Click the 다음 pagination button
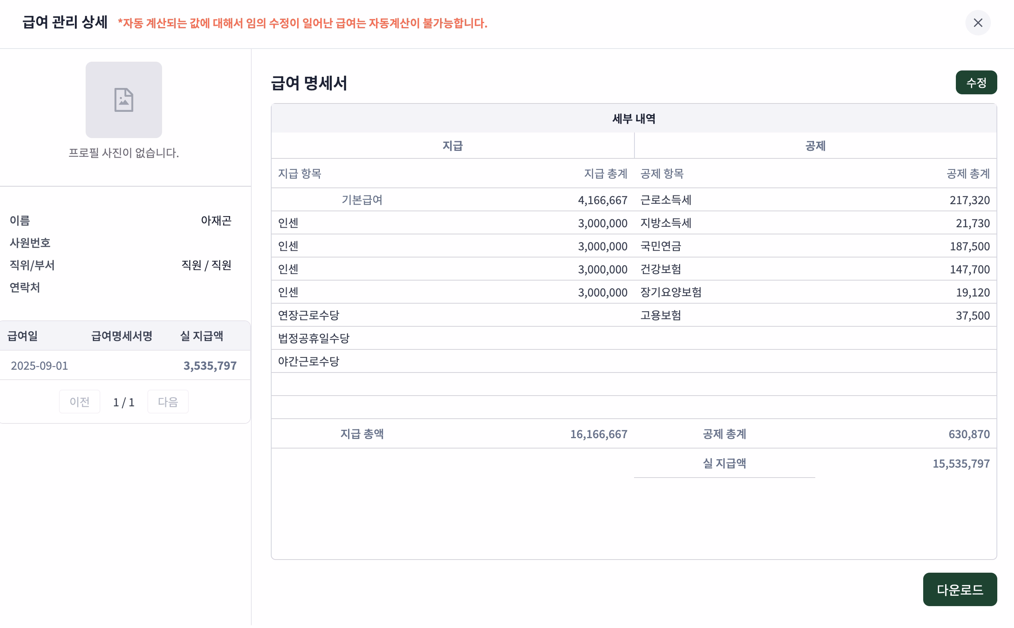Image resolution: width=1014 pixels, height=628 pixels. point(168,401)
